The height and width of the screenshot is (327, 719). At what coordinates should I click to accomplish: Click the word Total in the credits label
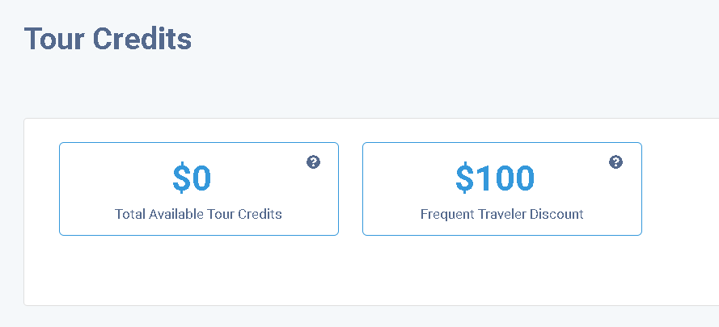pyautogui.click(x=129, y=214)
